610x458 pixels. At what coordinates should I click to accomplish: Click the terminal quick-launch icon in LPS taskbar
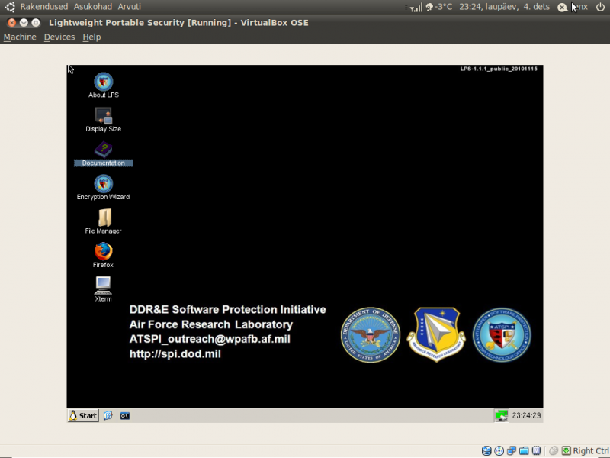125,416
